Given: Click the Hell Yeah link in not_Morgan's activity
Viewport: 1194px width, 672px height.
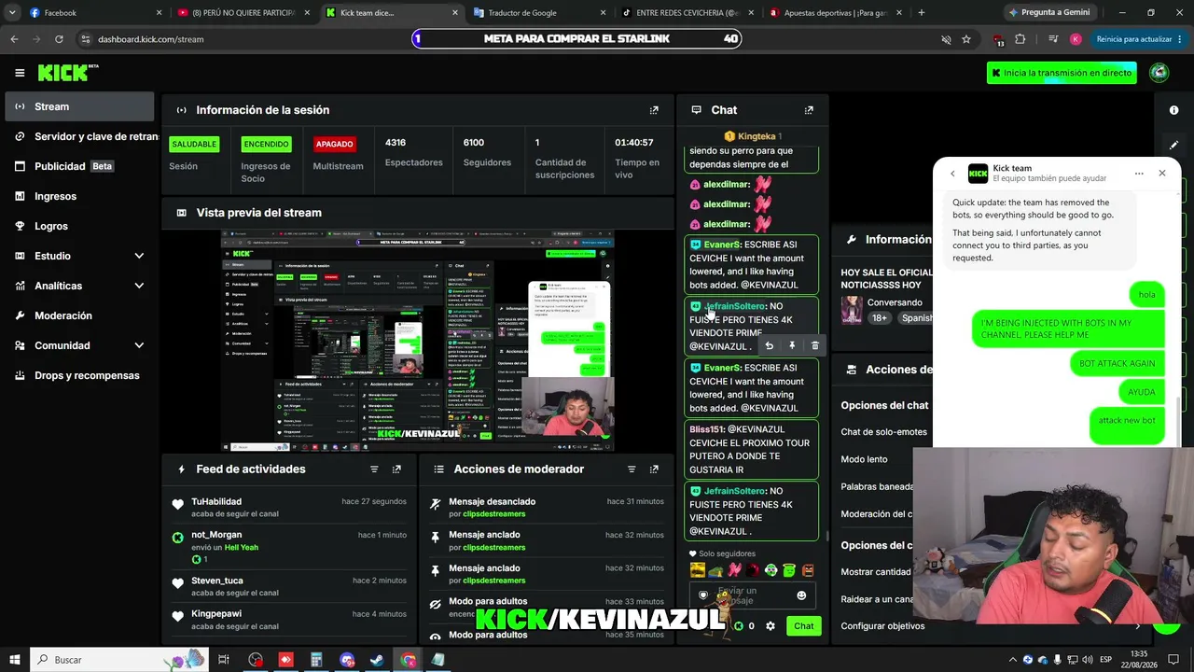Looking at the screenshot, I should (242, 548).
